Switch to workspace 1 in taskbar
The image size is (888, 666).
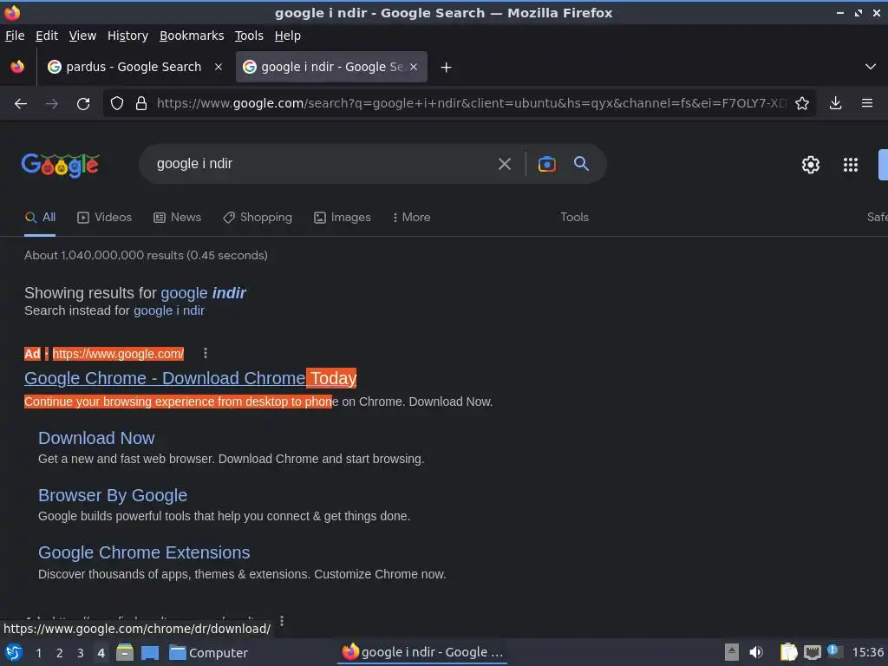coord(38,653)
